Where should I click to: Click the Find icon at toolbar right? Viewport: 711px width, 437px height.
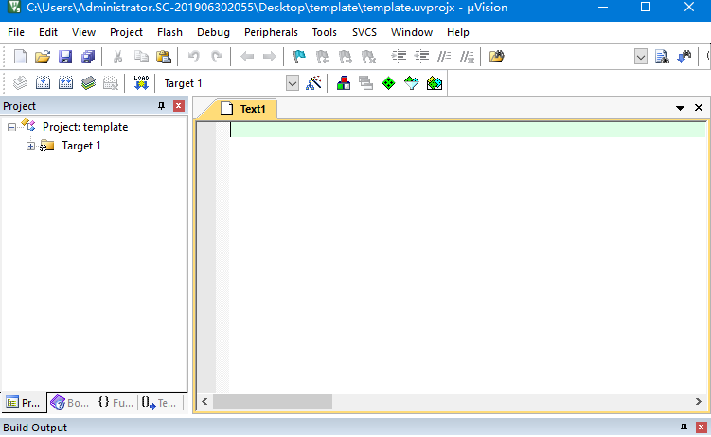click(662, 57)
